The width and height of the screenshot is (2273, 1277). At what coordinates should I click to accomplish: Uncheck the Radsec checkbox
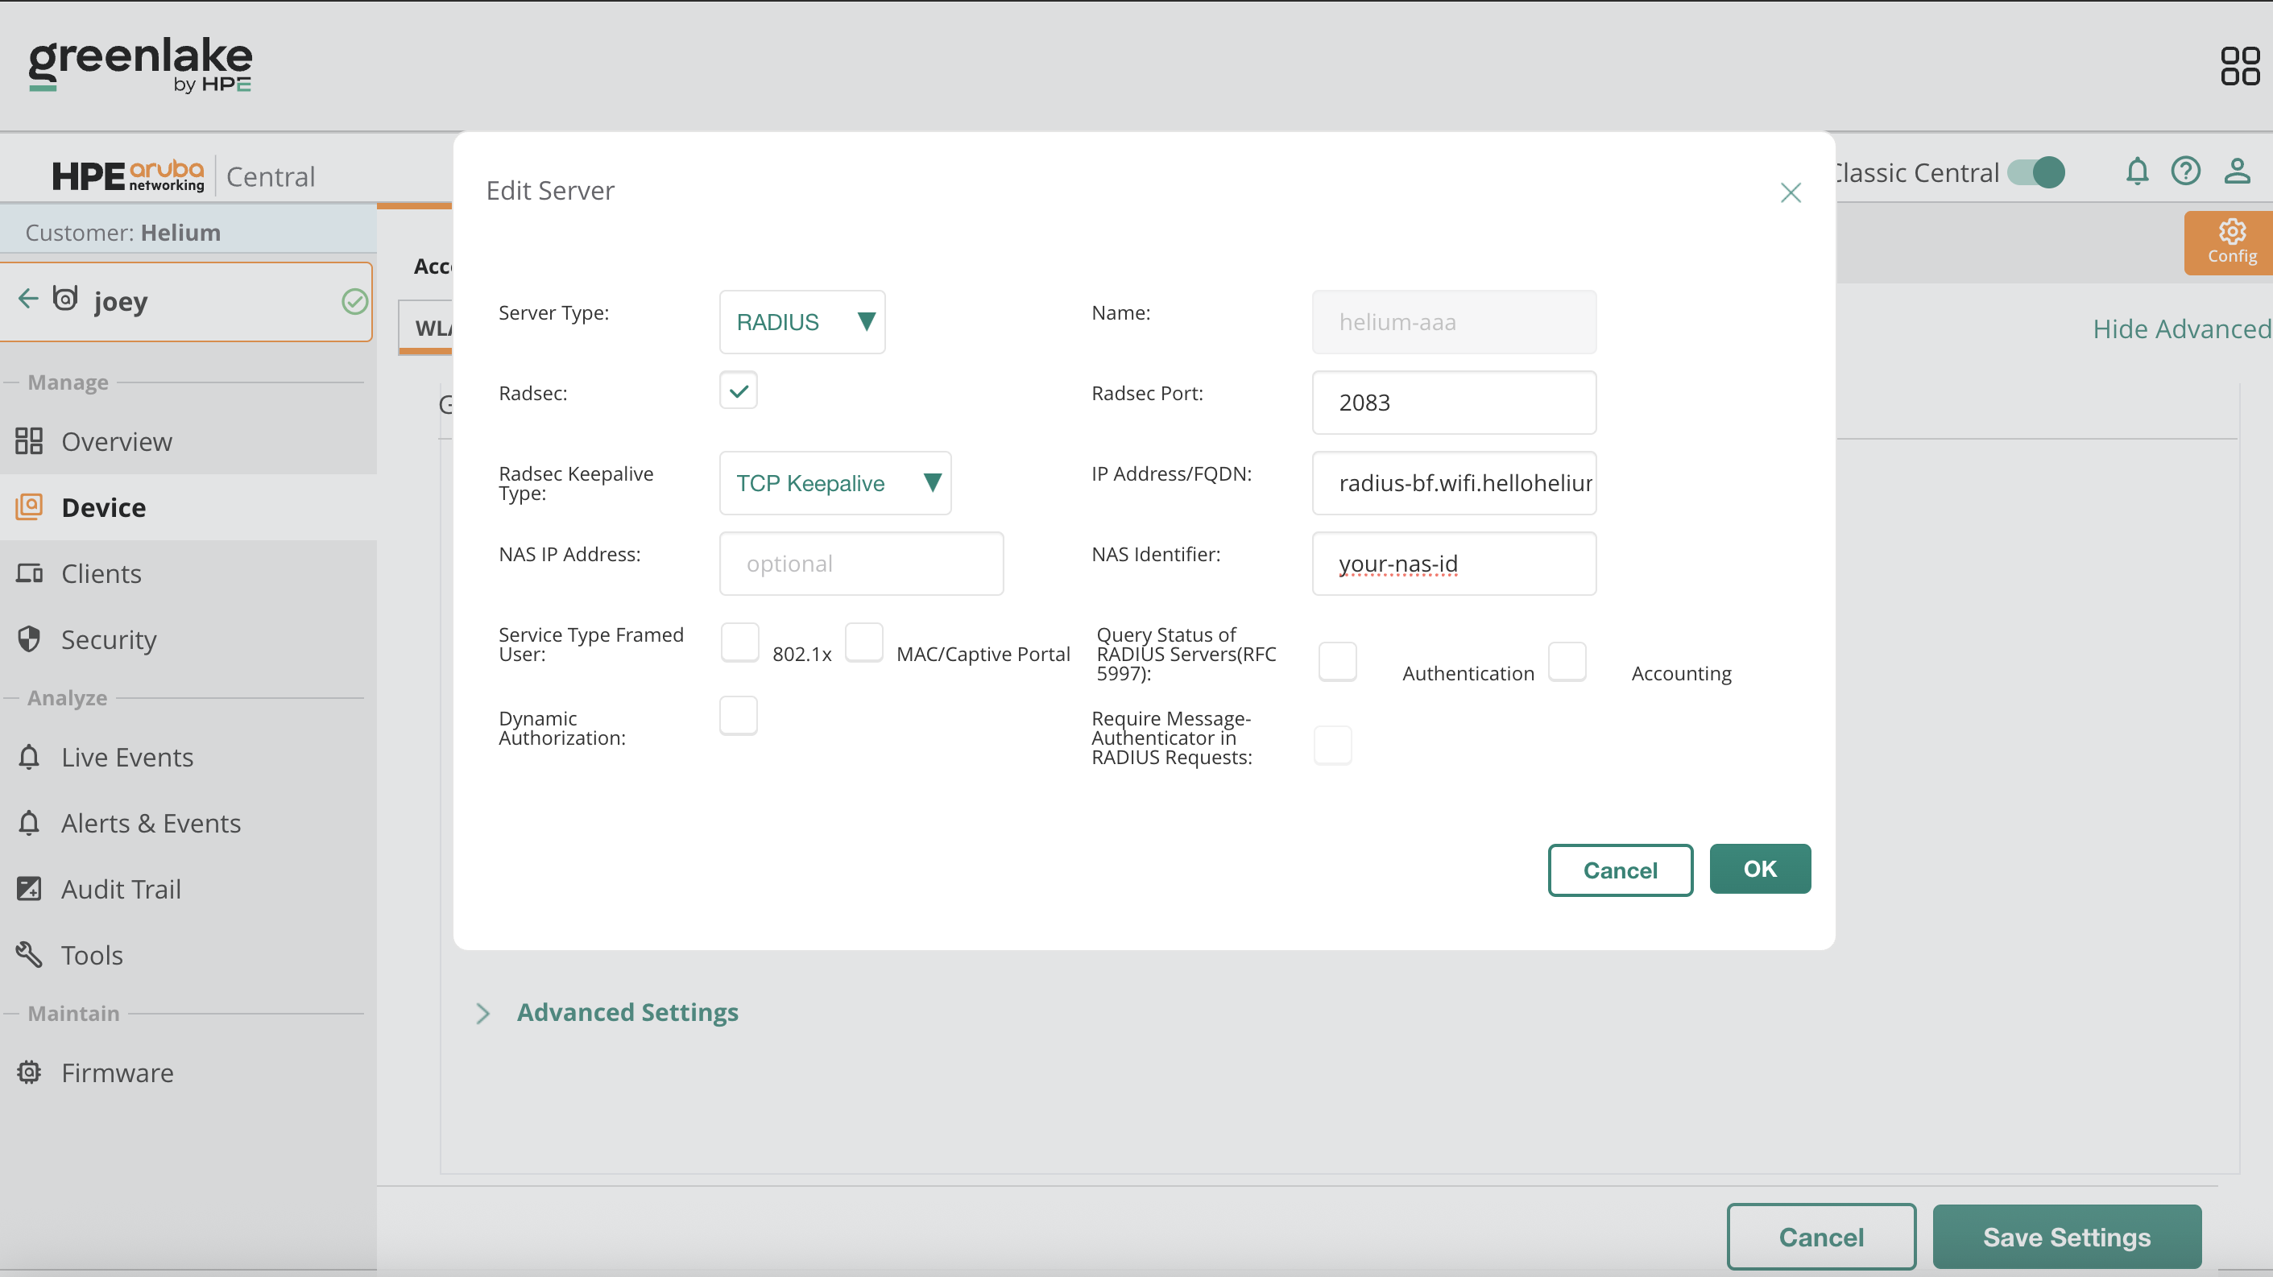(x=738, y=390)
